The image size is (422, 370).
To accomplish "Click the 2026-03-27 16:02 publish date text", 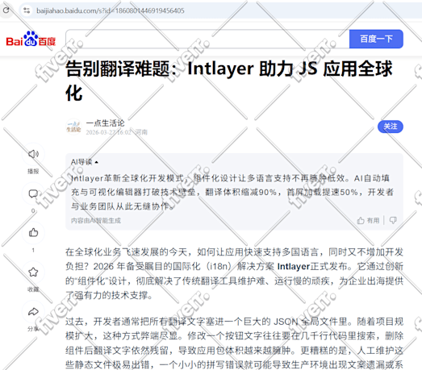I will click(x=109, y=132).
